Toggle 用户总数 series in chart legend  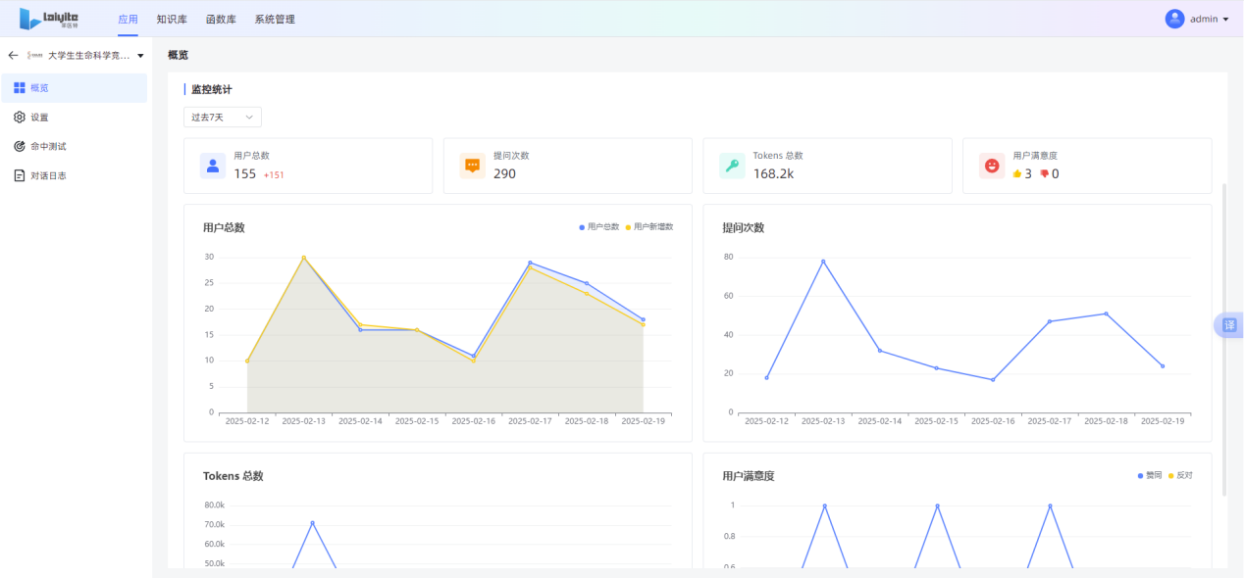[599, 227]
